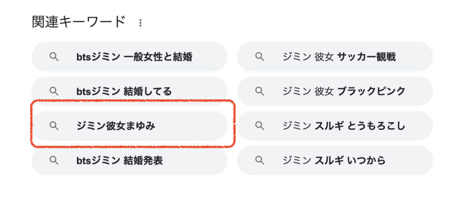This screenshot has height=203, width=470.
Task: Click search icon next to ジミン スルギ いつから
Action: pyautogui.click(x=260, y=160)
